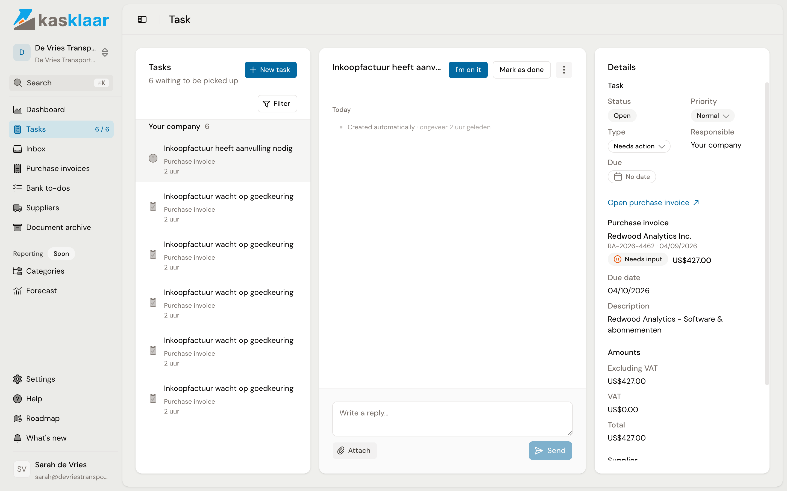Image resolution: width=787 pixels, height=491 pixels.
Task: Toggle the sidebar panel icon
Action: (x=142, y=19)
